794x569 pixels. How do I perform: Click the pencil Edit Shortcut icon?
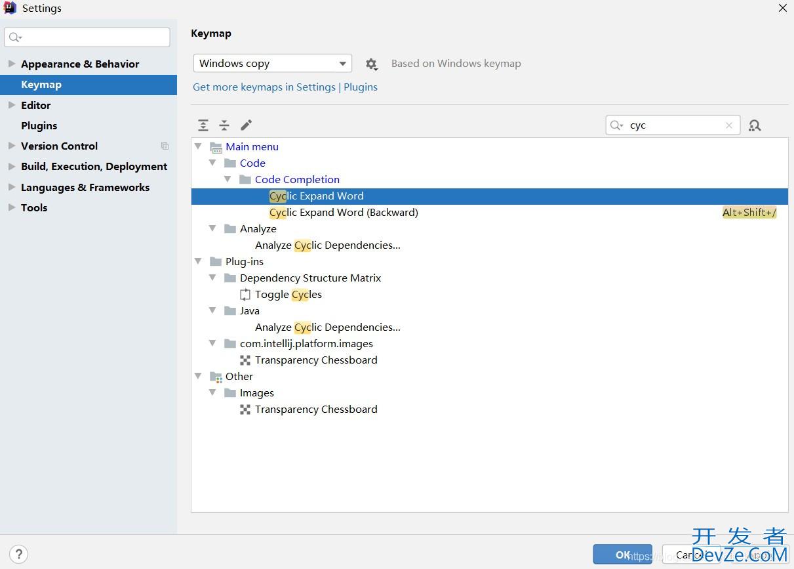click(x=246, y=125)
